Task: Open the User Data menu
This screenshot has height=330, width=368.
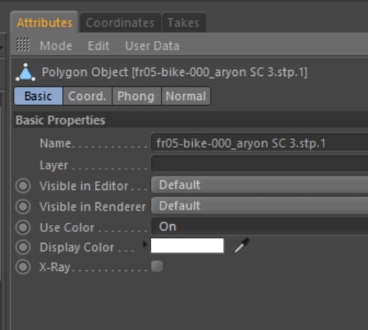Action: tap(152, 45)
